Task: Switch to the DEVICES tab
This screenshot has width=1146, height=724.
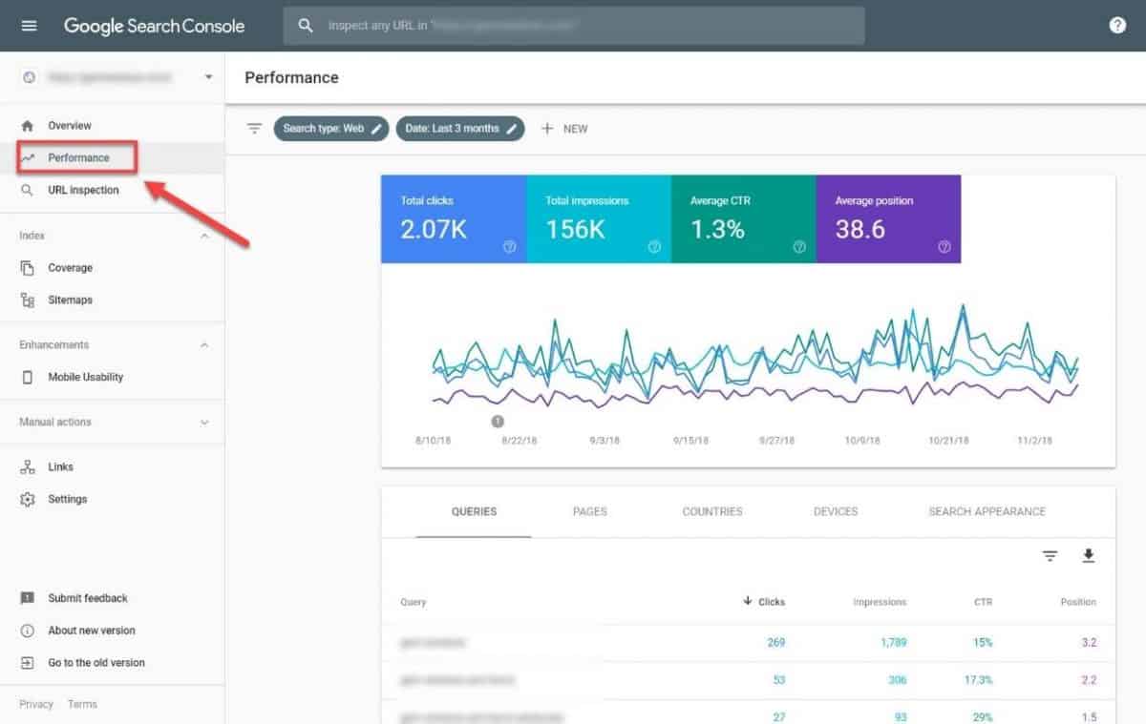Action: coord(836,511)
